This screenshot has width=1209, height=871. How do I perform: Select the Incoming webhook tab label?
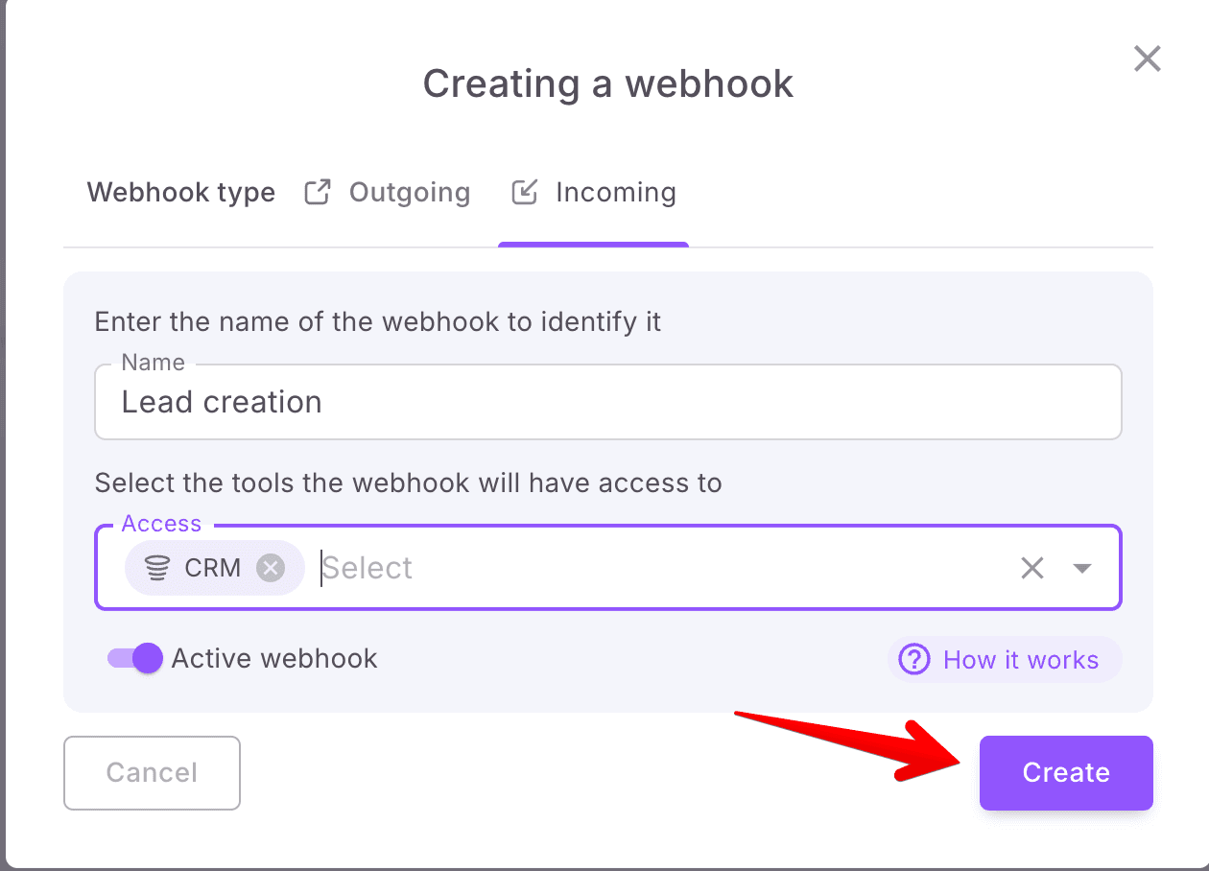[615, 193]
